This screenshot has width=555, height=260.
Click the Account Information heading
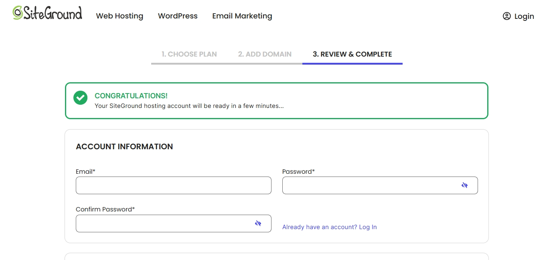(x=124, y=146)
